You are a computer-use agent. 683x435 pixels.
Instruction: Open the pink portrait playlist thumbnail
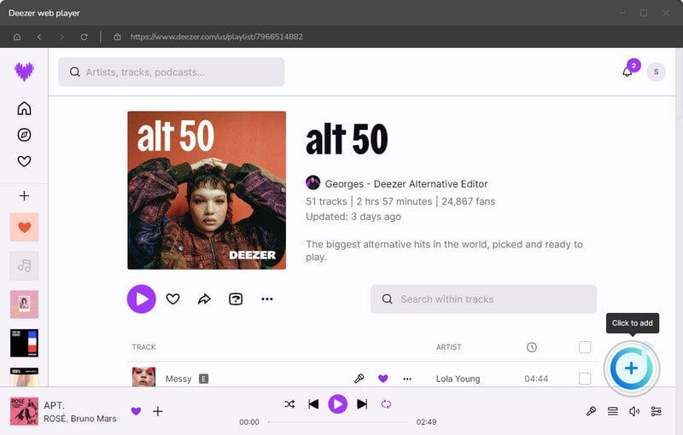point(25,304)
